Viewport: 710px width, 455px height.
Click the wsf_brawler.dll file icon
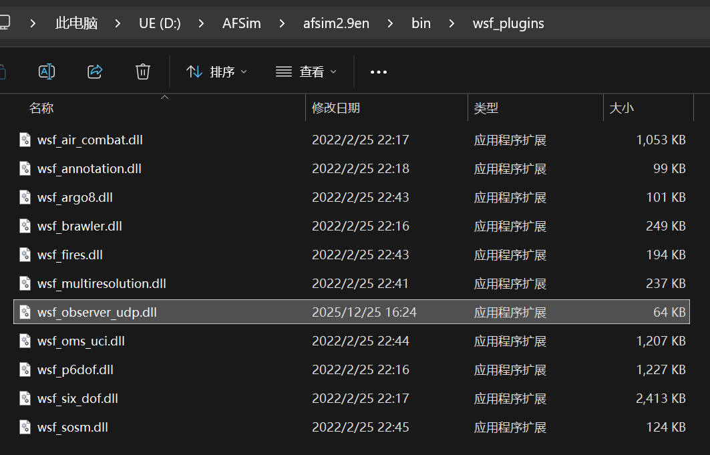click(x=25, y=226)
